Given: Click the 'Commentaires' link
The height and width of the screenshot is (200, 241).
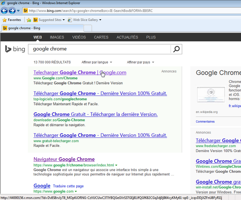Looking at the screenshot, I should [205, 122].
